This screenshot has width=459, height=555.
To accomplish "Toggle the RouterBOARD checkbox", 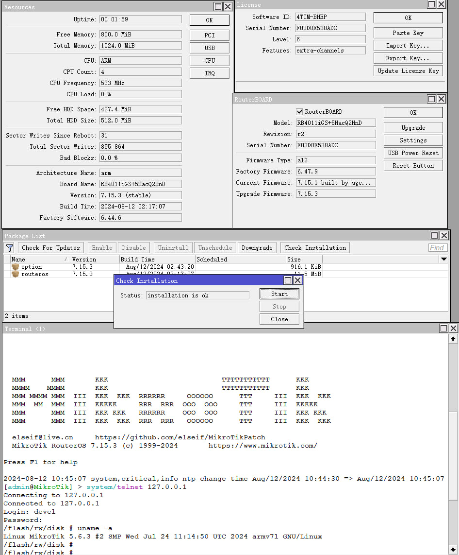I will click(299, 112).
